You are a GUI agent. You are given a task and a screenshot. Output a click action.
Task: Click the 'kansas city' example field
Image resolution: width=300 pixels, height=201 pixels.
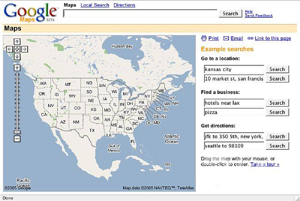click(x=234, y=69)
